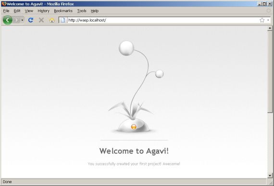The height and width of the screenshot is (186, 274).
Task: Click the greyed-out Forward arrow button
Action: (17, 20)
